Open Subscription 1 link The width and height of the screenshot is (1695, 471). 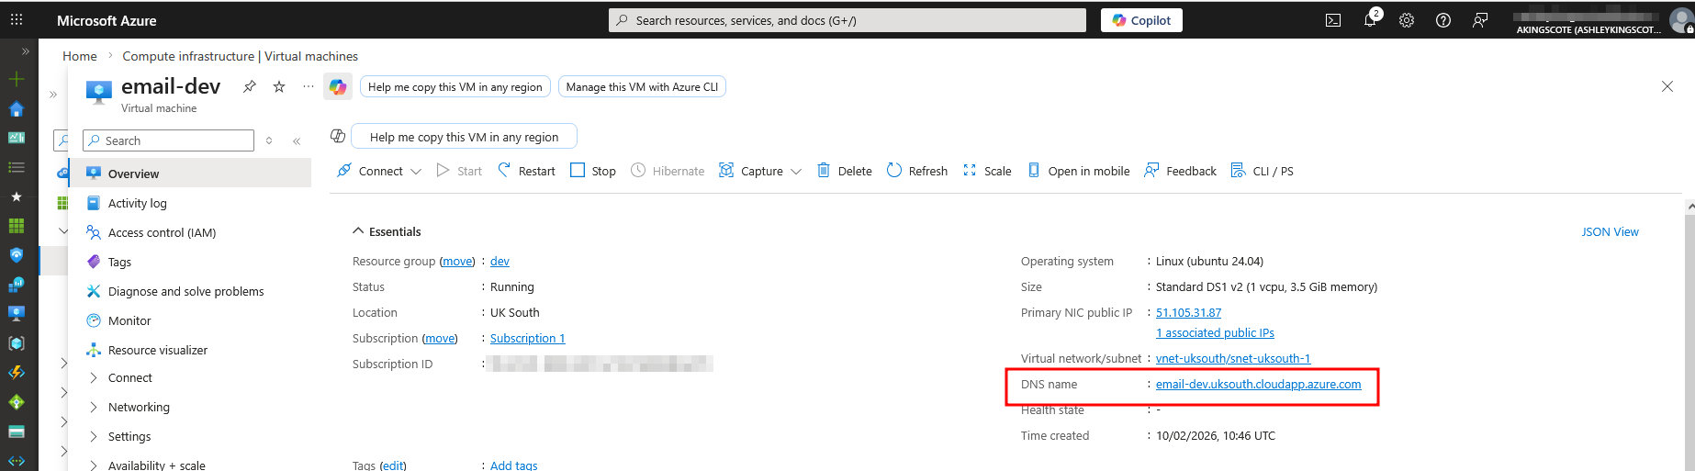click(x=528, y=338)
